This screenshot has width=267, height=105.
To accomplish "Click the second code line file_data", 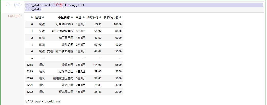I will pos(33,9).
